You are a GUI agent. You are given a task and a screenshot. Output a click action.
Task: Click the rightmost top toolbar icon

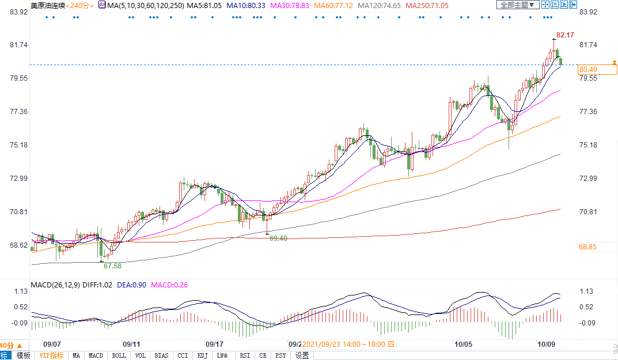pyautogui.click(x=572, y=5)
